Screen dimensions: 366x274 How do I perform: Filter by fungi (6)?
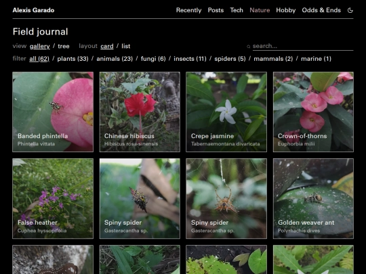click(x=153, y=59)
